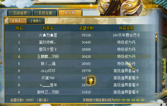Select rank 2 player 蛋好疼啊。

coord(47,42)
